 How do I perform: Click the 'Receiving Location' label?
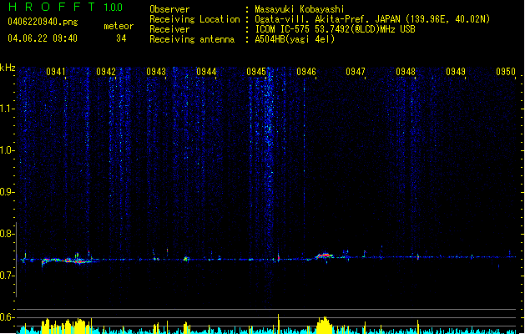194,19
